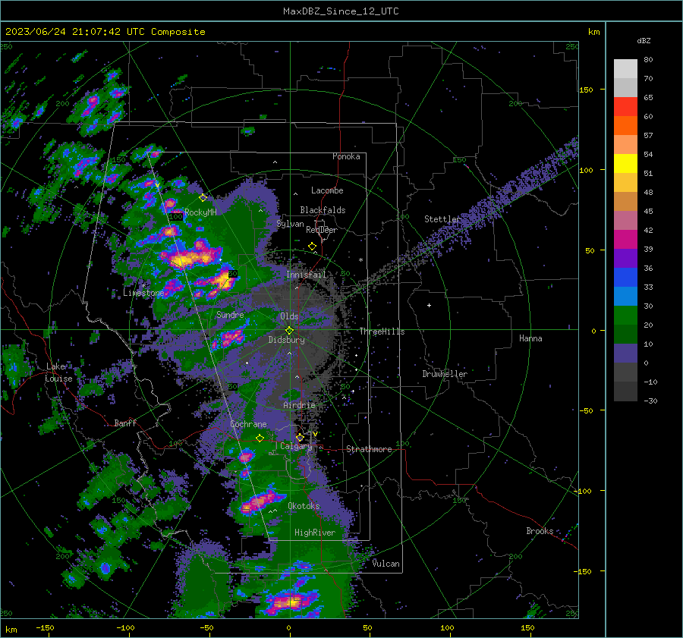Click the dBZ legend heading
The height and width of the screenshot is (638, 683).
pyautogui.click(x=644, y=40)
